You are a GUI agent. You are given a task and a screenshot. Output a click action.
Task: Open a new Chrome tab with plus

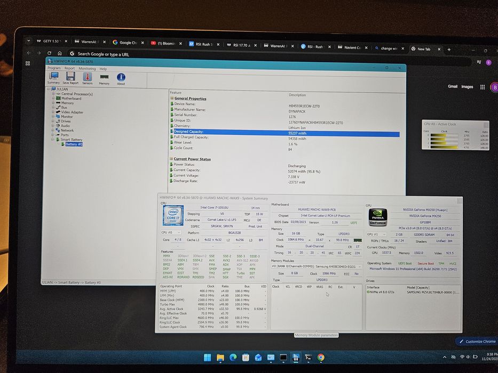[449, 50]
